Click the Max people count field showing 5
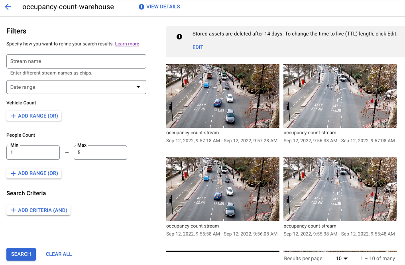 tap(100, 153)
